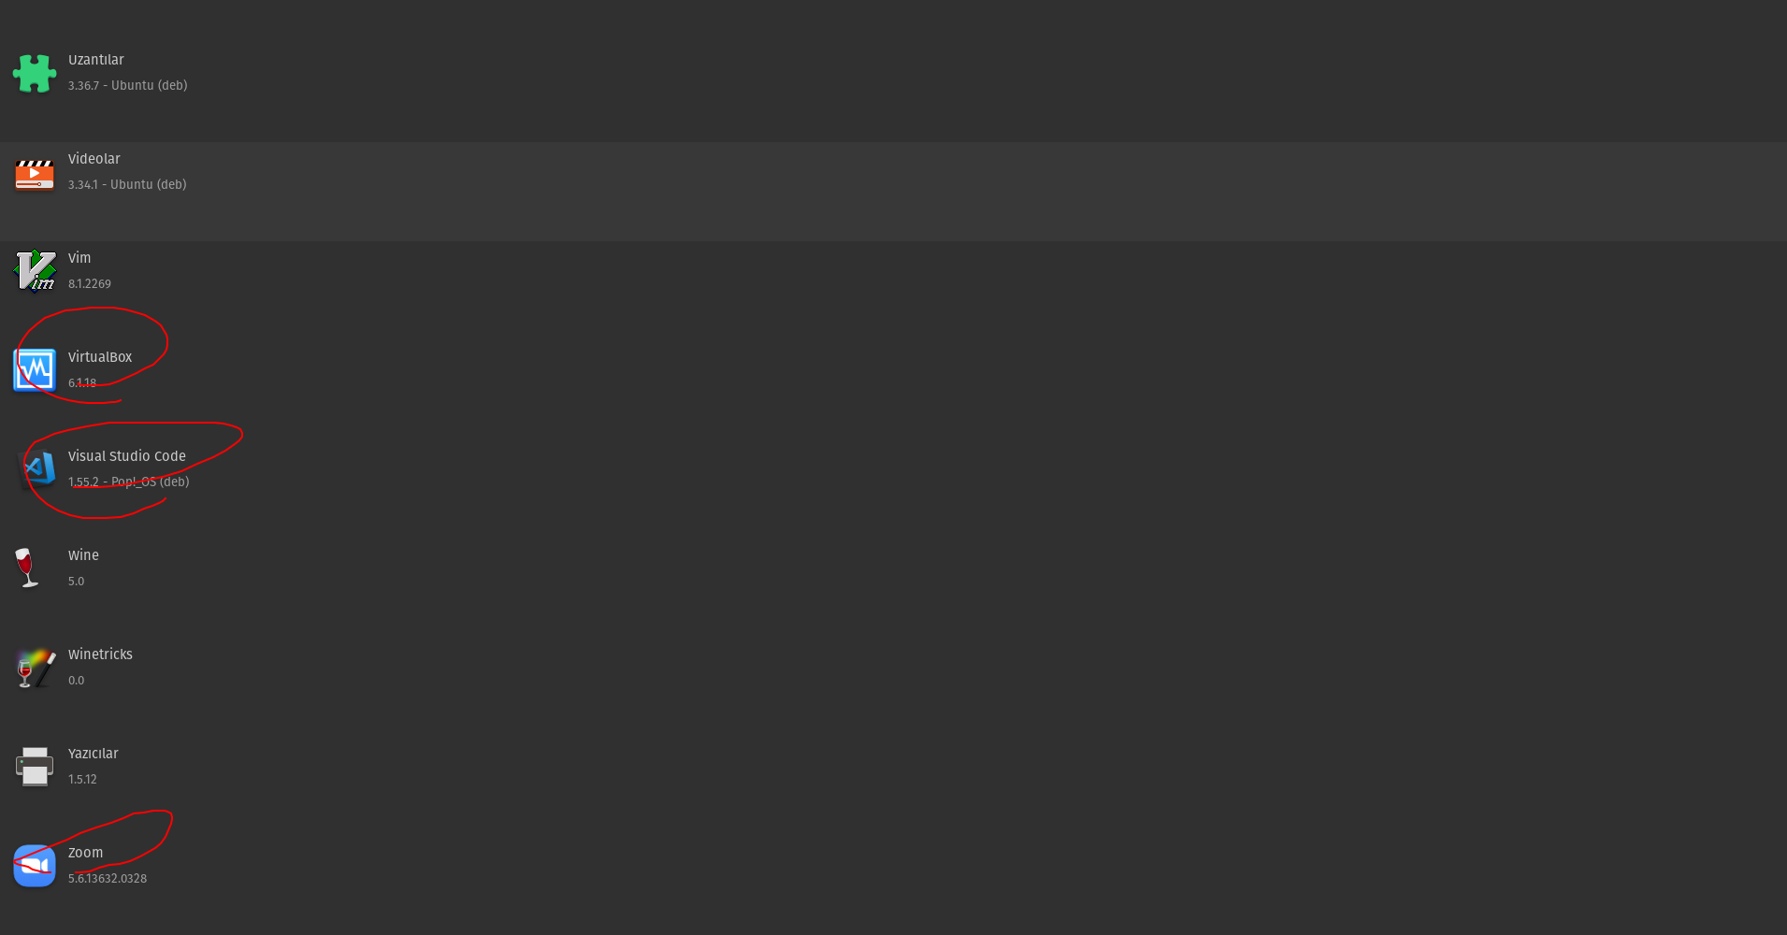
Task: Select the Yazıcılar entry name
Action: click(94, 754)
